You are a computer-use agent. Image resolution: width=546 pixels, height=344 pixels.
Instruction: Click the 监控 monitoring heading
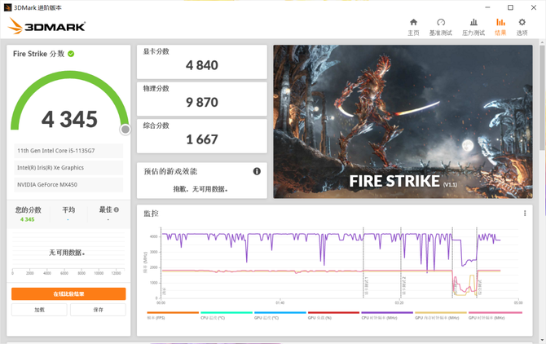click(151, 214)
